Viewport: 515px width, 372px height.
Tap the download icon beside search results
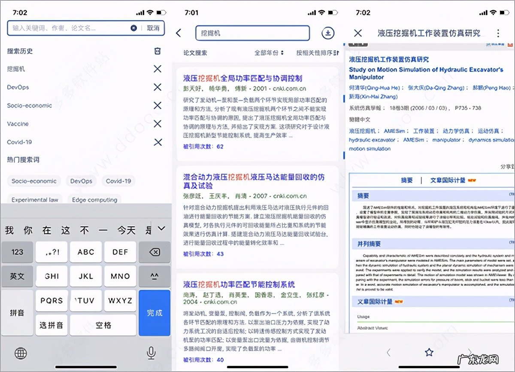pos(327,33)
